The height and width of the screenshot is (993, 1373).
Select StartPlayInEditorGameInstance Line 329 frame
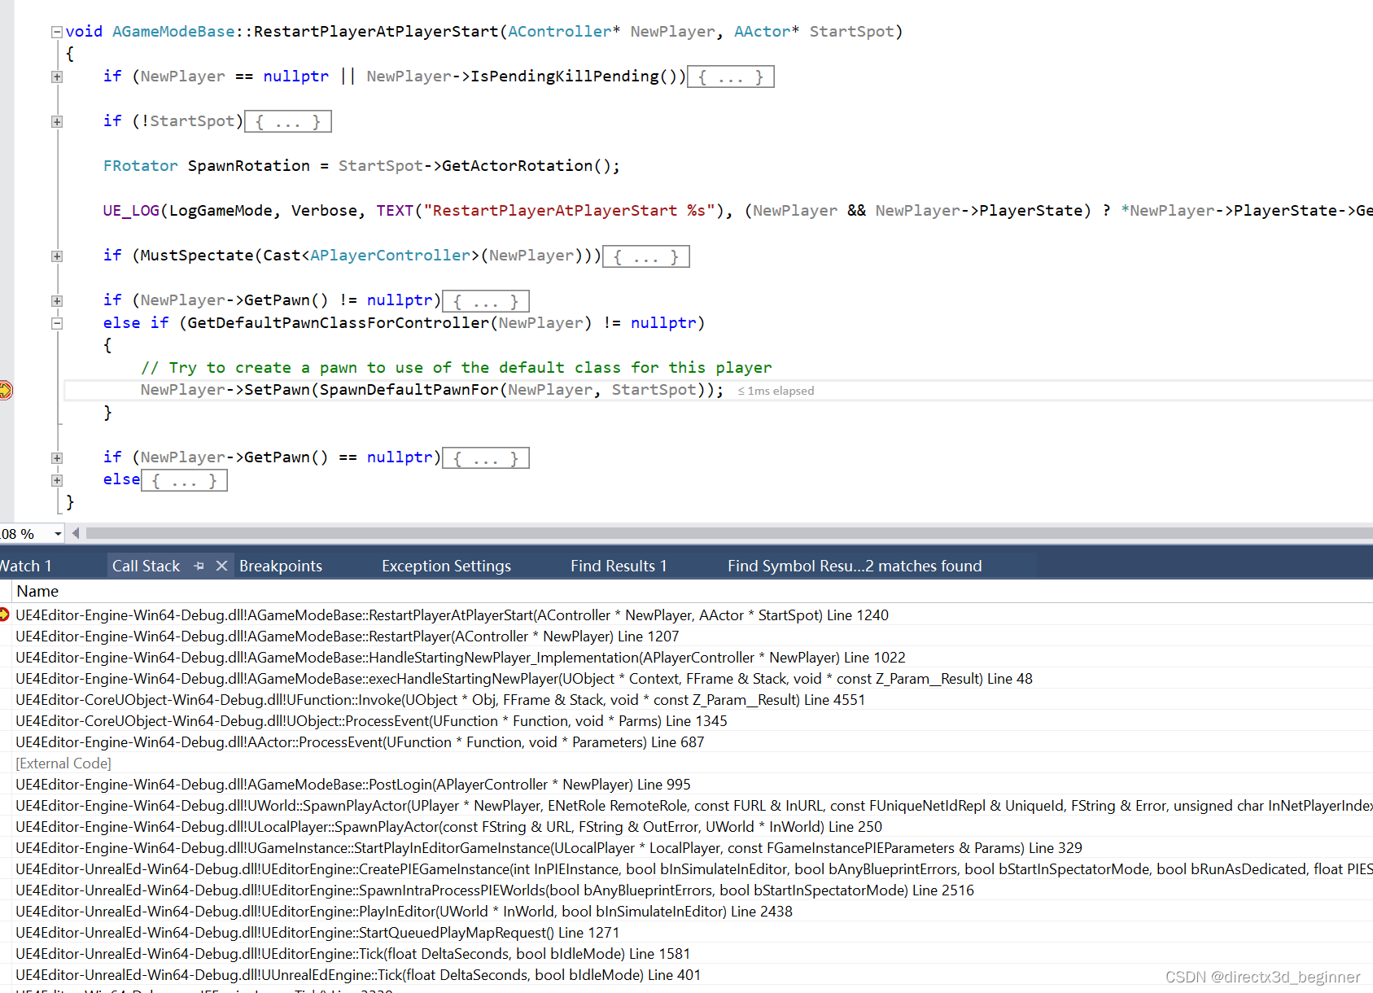click(549, 848)
